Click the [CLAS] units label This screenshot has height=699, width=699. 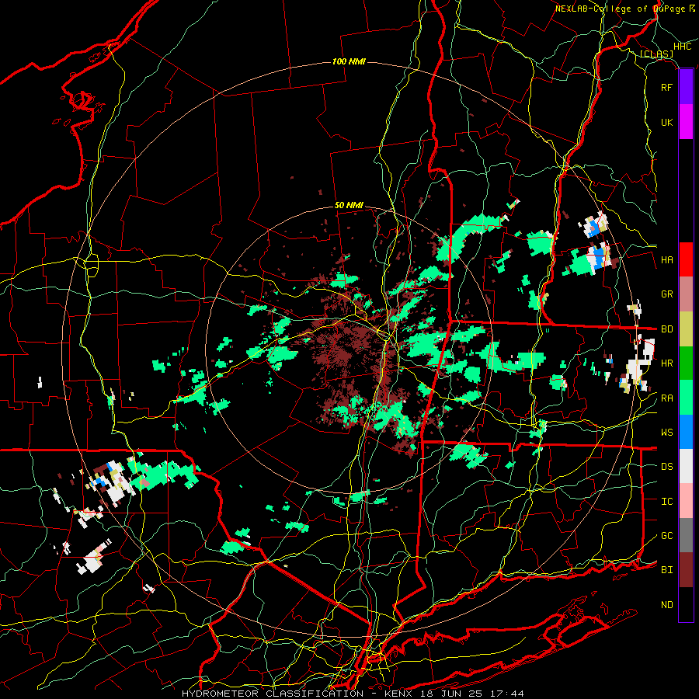pos(656,54)
